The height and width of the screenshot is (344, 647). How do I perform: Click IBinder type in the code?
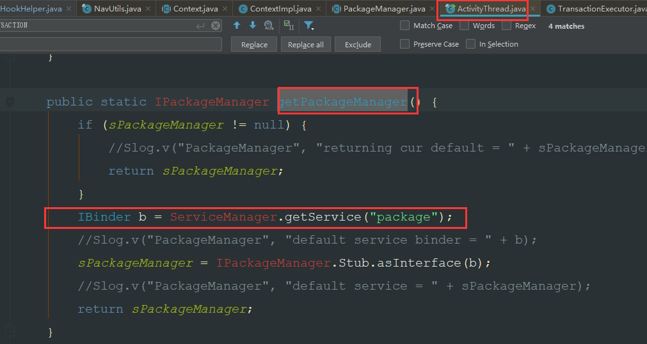click(104, 217)
